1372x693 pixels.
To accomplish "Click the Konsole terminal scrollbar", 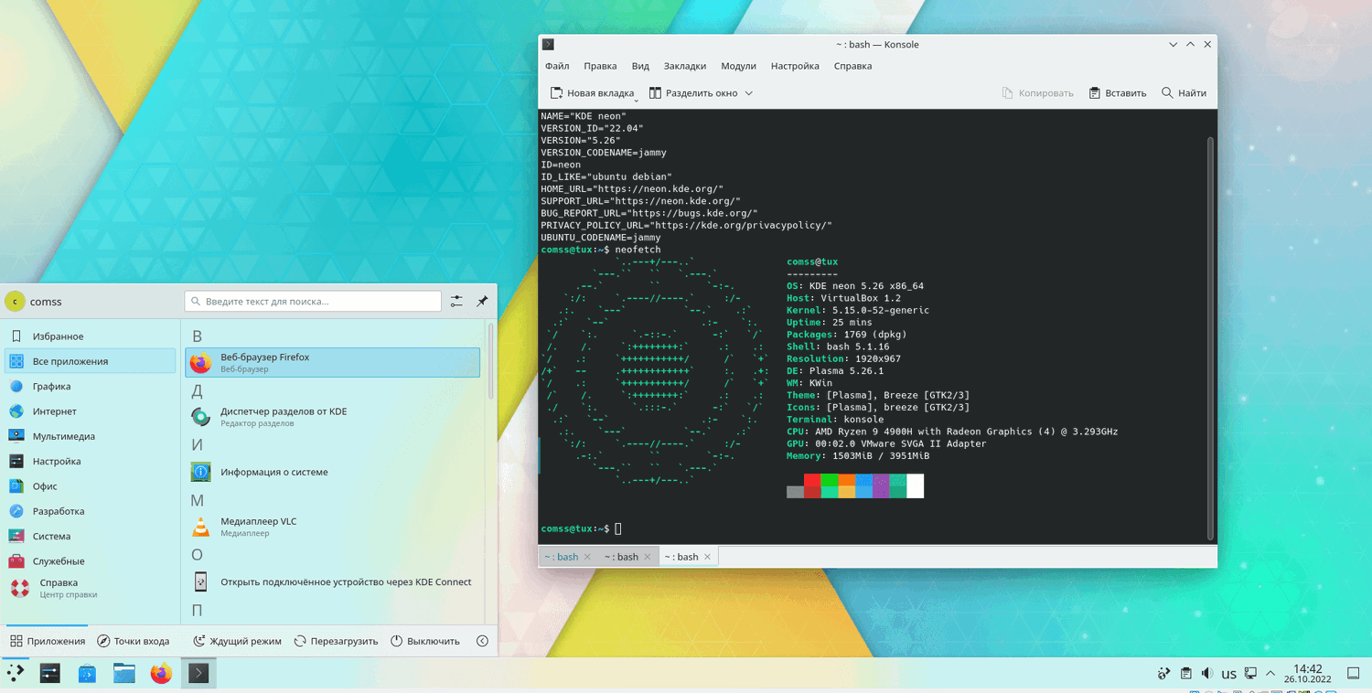I will pyautogui.click(x=1211, y=338).
